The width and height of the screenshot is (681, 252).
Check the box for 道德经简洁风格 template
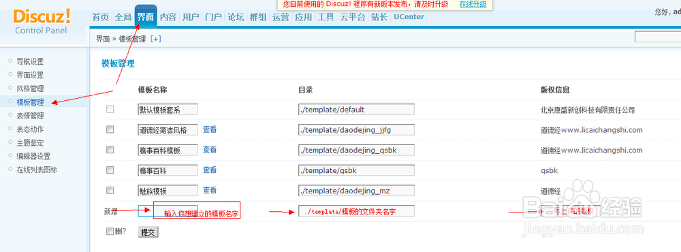click(110, 129)
